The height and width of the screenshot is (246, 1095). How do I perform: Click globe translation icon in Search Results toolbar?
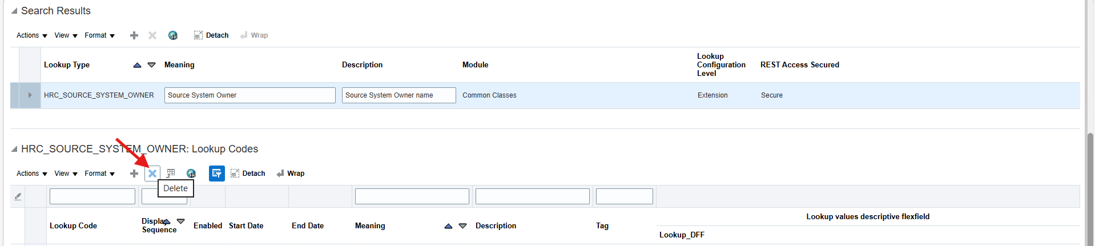click(173, 35)
